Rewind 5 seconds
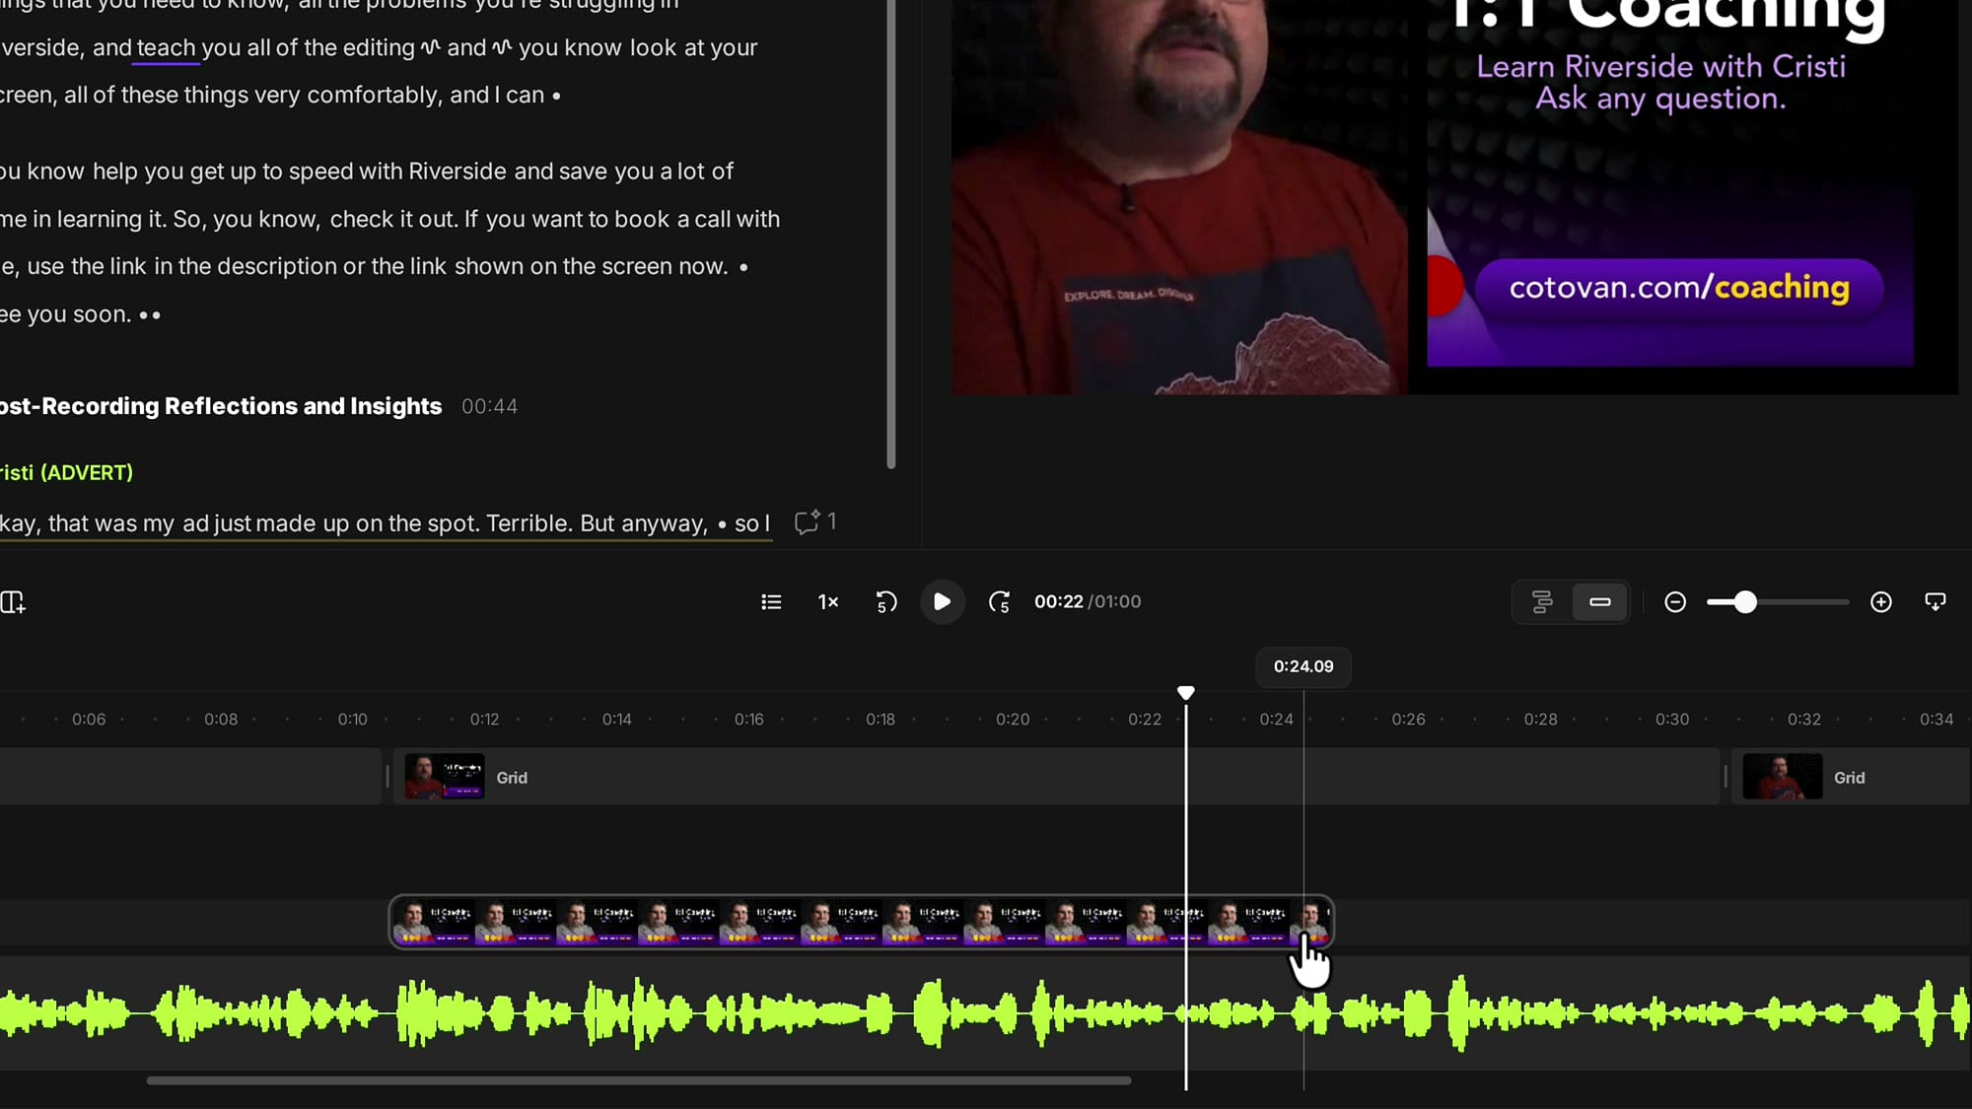Viewport: 1972px width, 1109px height. (x=886, y=602)
